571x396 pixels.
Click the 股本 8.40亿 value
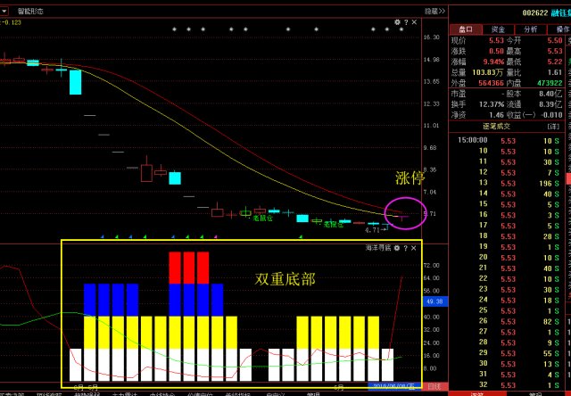tap(550, 94)
